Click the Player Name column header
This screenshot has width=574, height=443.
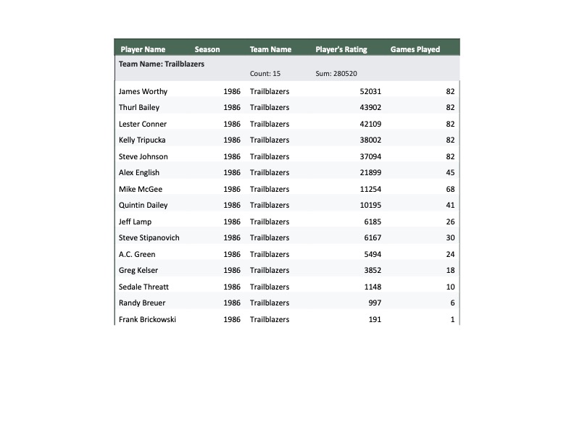point(143,50)
